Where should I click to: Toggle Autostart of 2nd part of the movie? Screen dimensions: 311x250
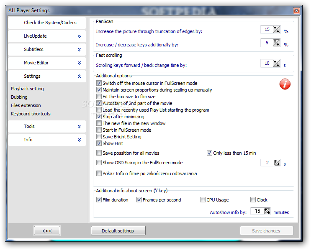[x=99, y=103]
